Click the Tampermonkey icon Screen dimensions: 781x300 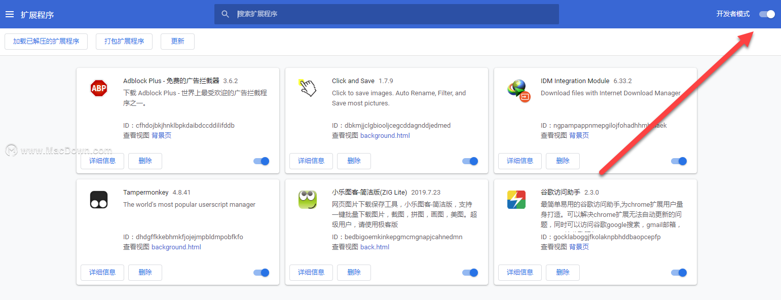coord(99,200)
